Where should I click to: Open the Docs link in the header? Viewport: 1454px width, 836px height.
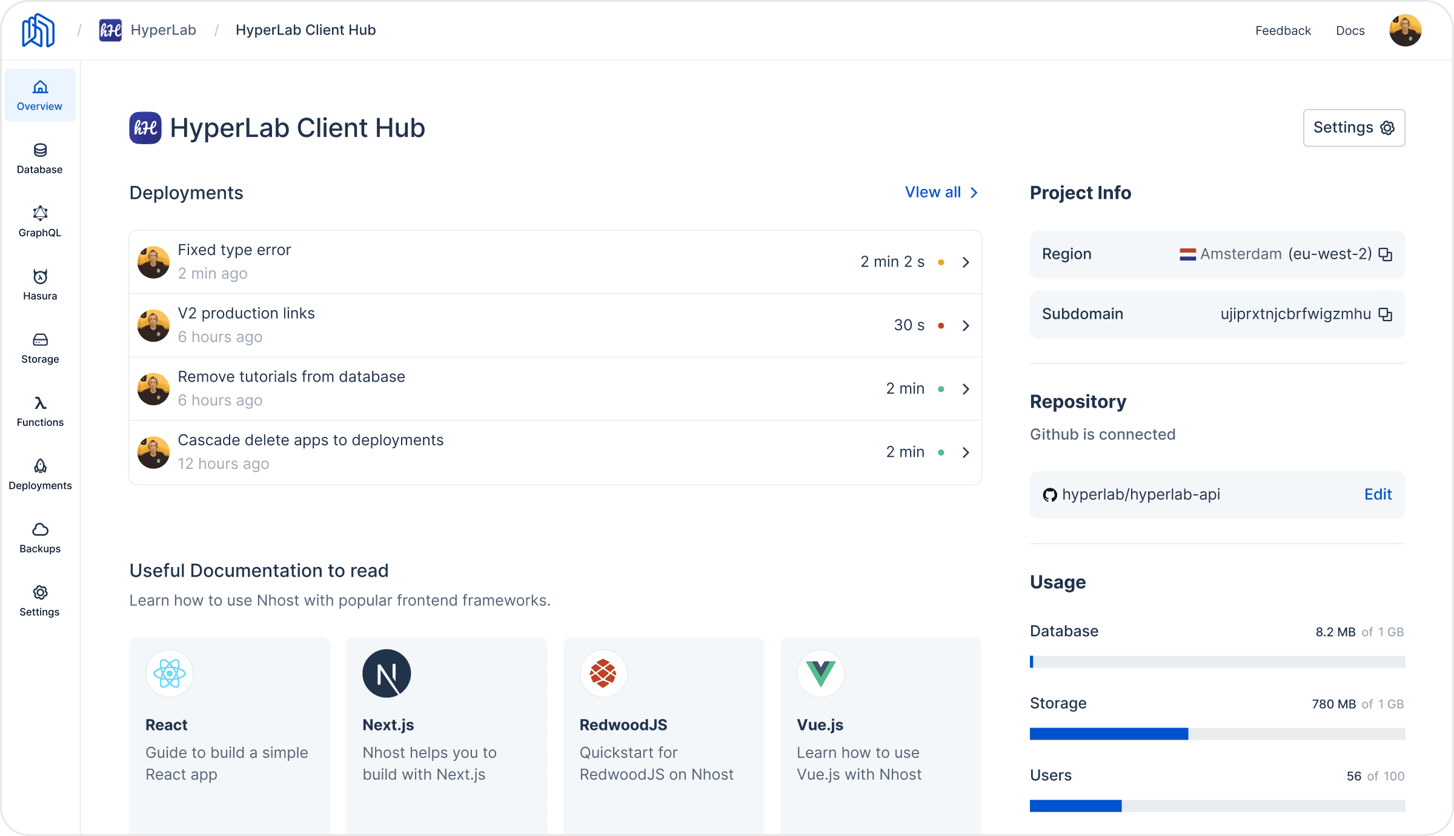coord(1350,31)
